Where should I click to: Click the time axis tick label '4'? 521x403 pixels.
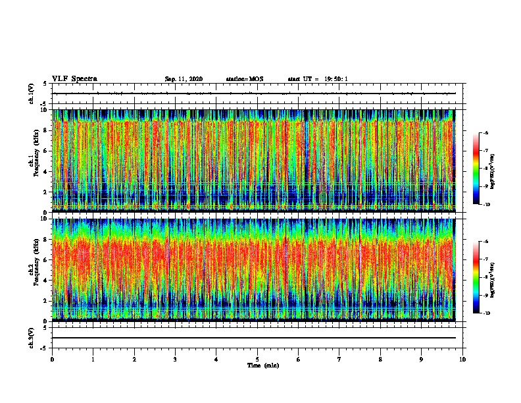[216, 360]
